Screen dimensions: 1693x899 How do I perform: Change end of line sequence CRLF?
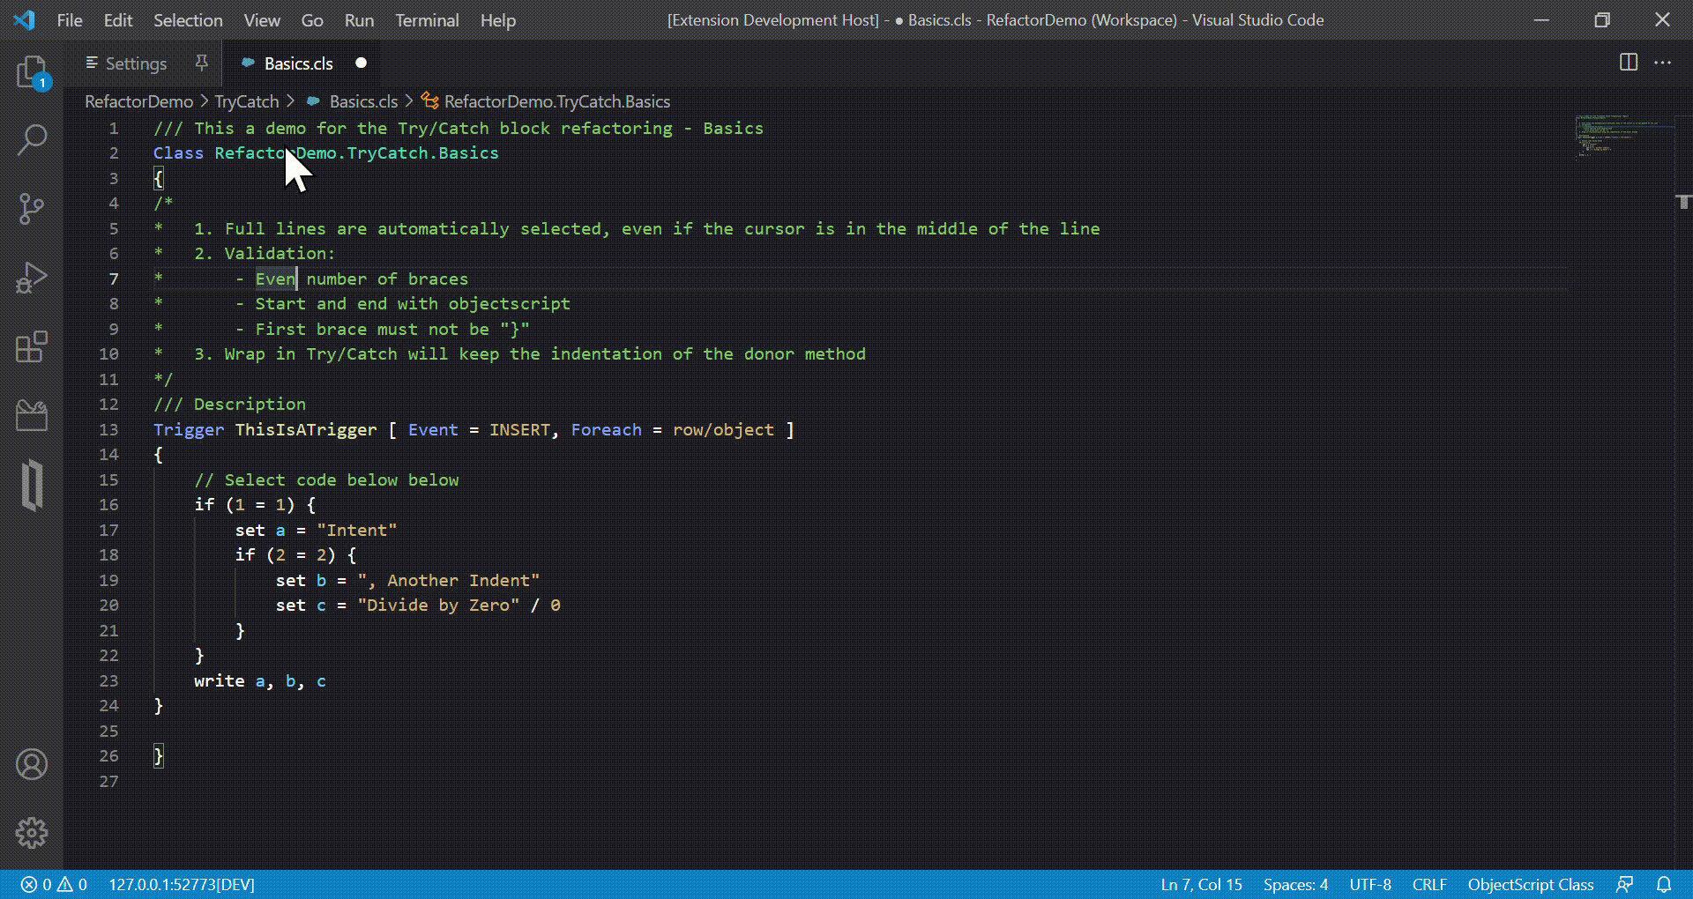[x=1429, y=884]
